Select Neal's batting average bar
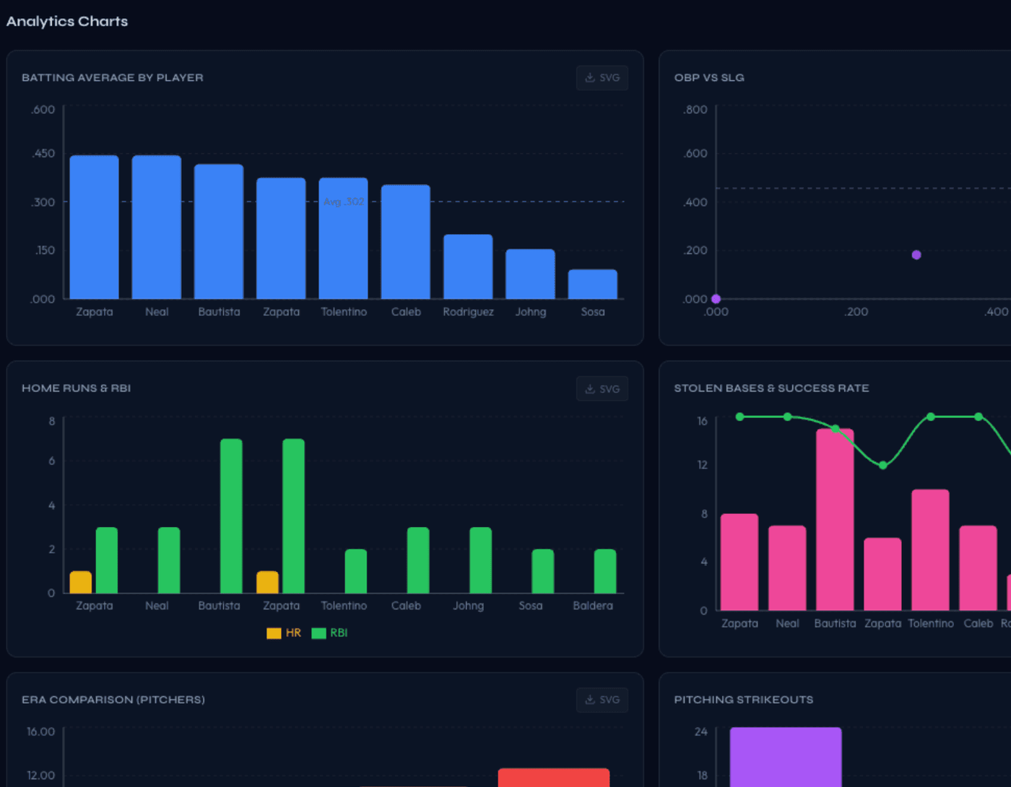The image size is (1011, 787). click(x=157, y=227)
